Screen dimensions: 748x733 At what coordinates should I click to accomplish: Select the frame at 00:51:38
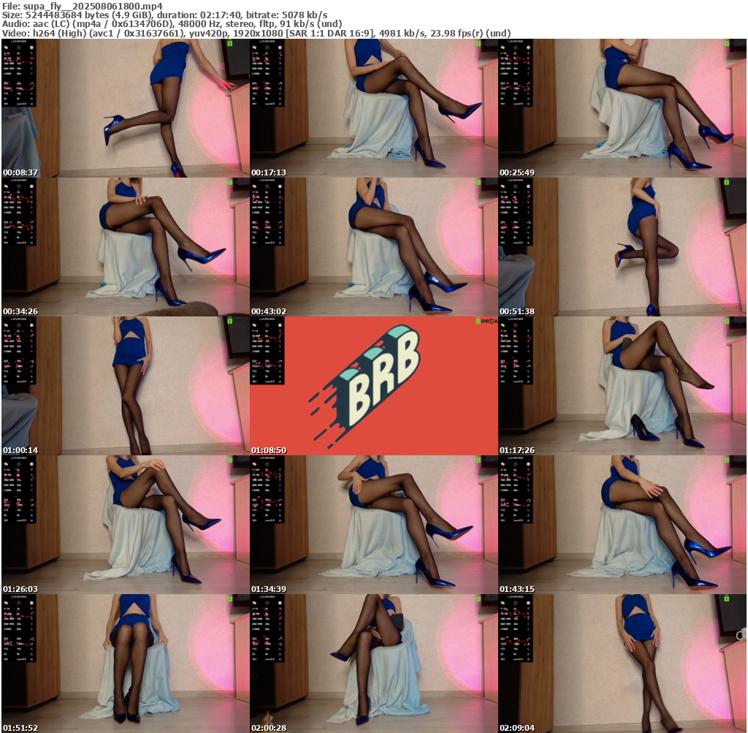622,247
